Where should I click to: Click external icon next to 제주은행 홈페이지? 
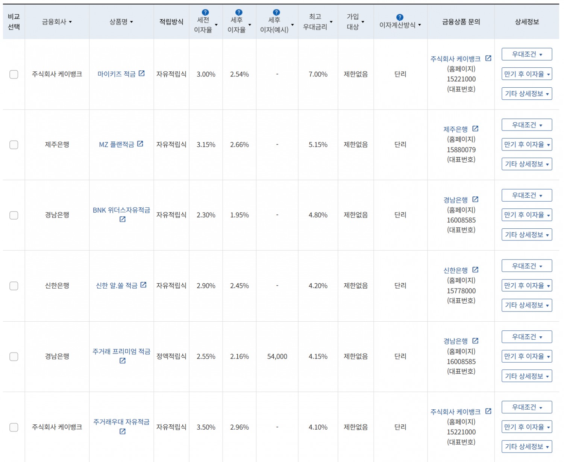[x=475, y=129]
